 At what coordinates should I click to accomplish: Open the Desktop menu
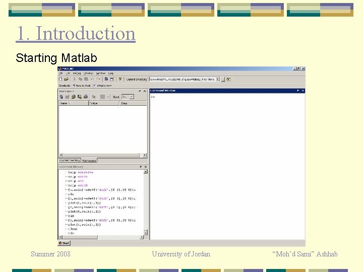coord(88,74)
